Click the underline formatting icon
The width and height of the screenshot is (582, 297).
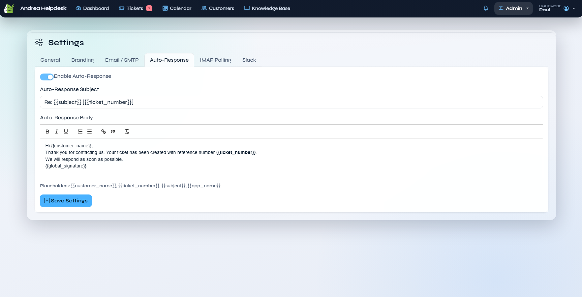click(66, 132)
